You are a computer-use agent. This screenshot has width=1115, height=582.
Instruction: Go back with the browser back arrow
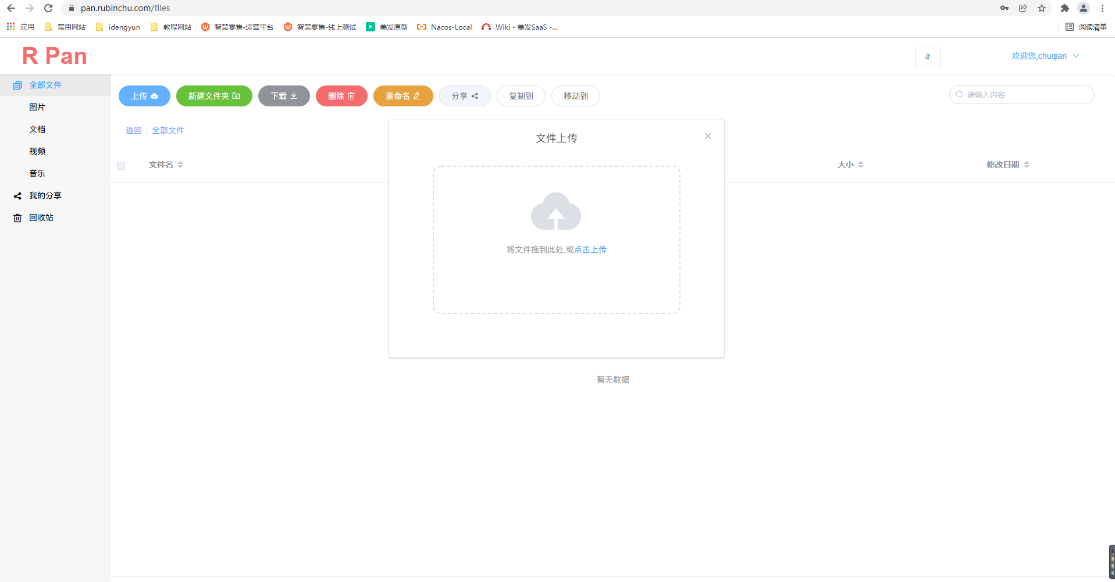coord(11,8)
